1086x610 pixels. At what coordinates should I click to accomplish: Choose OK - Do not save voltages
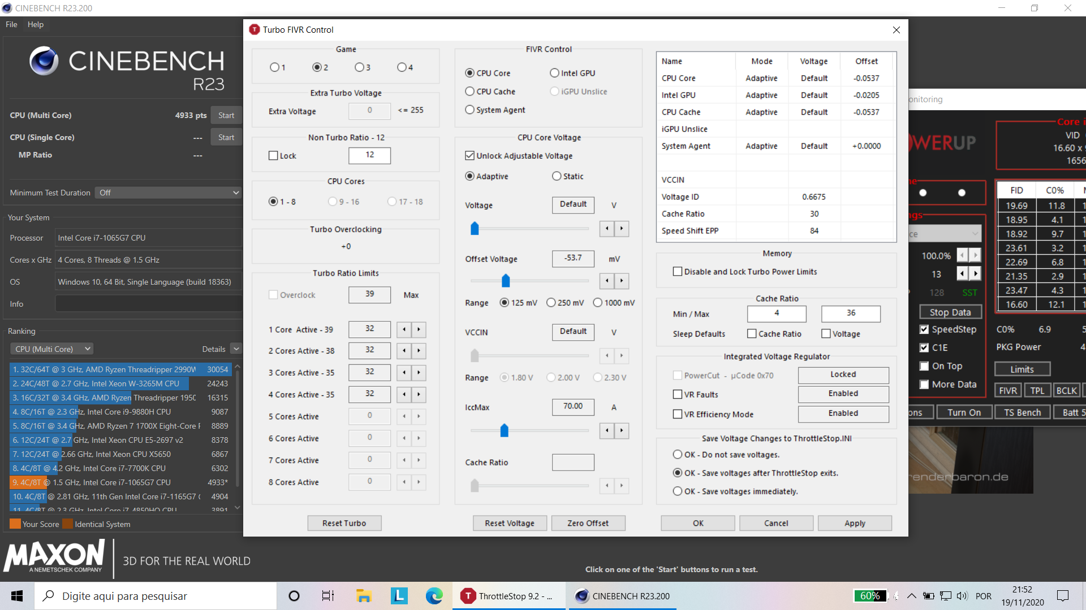[726, 455]
